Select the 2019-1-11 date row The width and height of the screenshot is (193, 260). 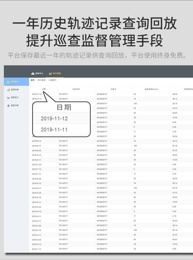pyautogui.click(x=37, y=249)
